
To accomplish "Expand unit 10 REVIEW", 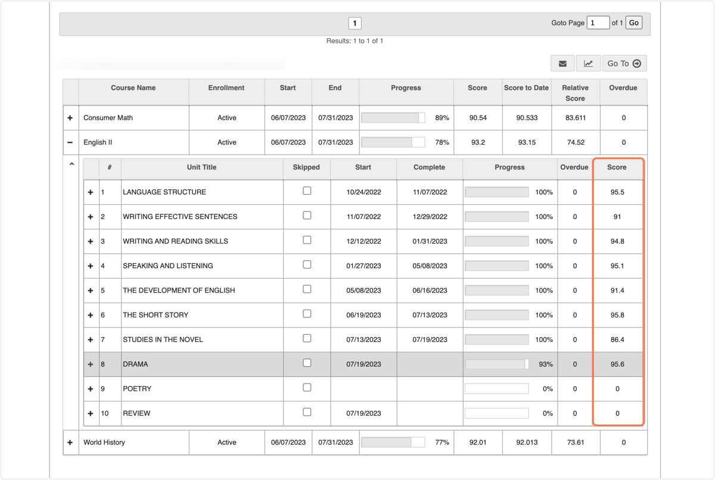I will click(x=91, y=413).
